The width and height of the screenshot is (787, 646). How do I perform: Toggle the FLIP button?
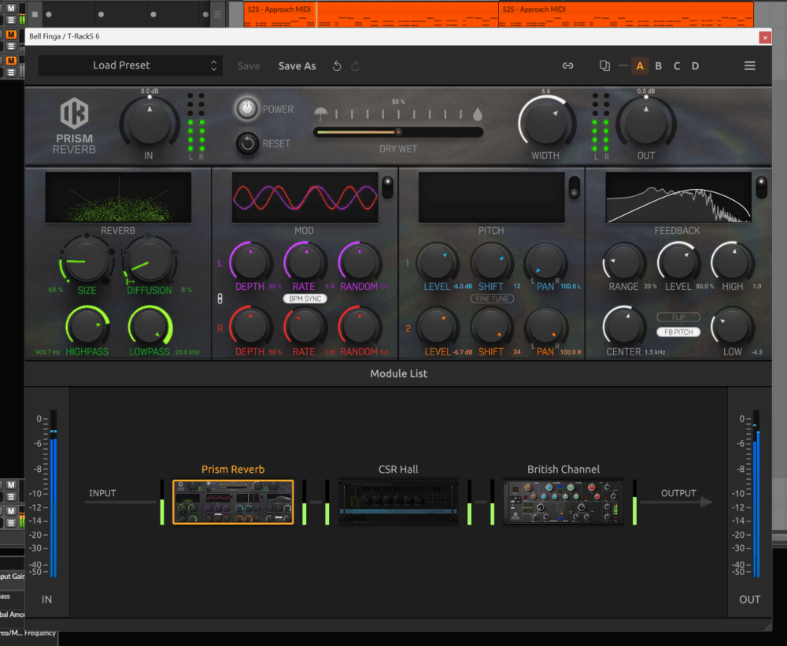tap(678, 317)
